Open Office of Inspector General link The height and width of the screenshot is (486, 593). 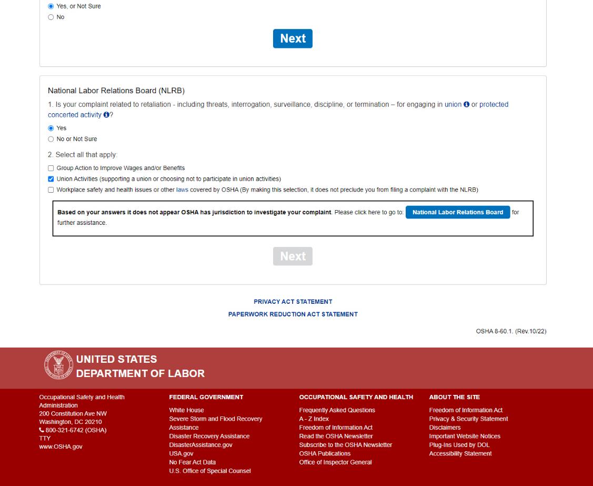click(335, 462)
